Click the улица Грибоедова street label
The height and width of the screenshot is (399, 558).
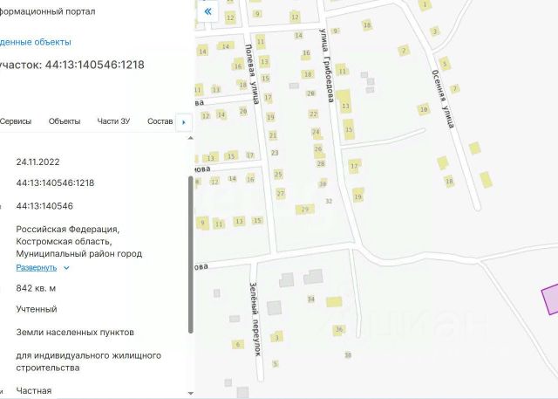[327, 65]
